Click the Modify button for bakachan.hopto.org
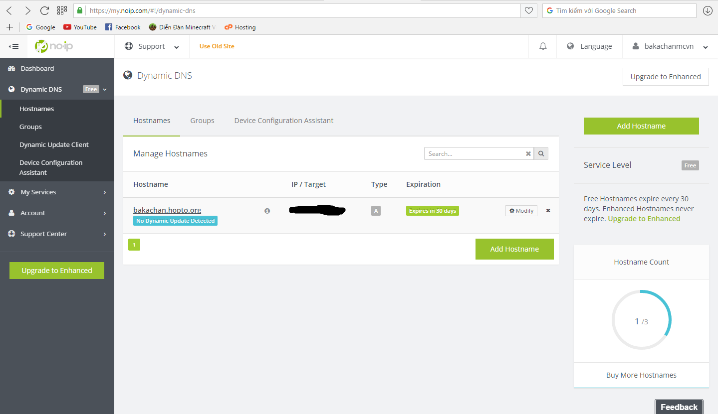 [521, 211]
